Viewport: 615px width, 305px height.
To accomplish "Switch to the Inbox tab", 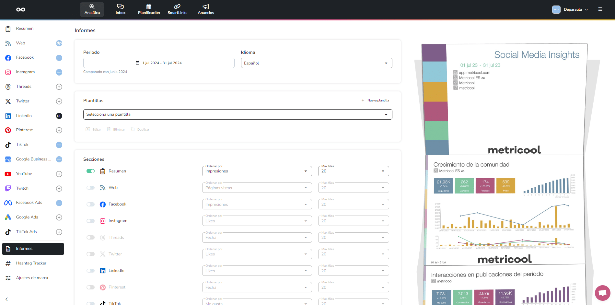I will click(121, 9).
